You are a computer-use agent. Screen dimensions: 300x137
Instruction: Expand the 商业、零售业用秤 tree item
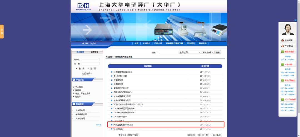[73, 93]
